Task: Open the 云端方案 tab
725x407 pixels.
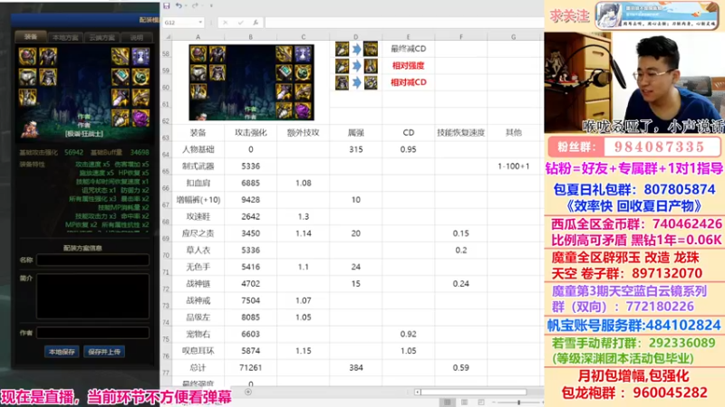Action: pos(101,37)
